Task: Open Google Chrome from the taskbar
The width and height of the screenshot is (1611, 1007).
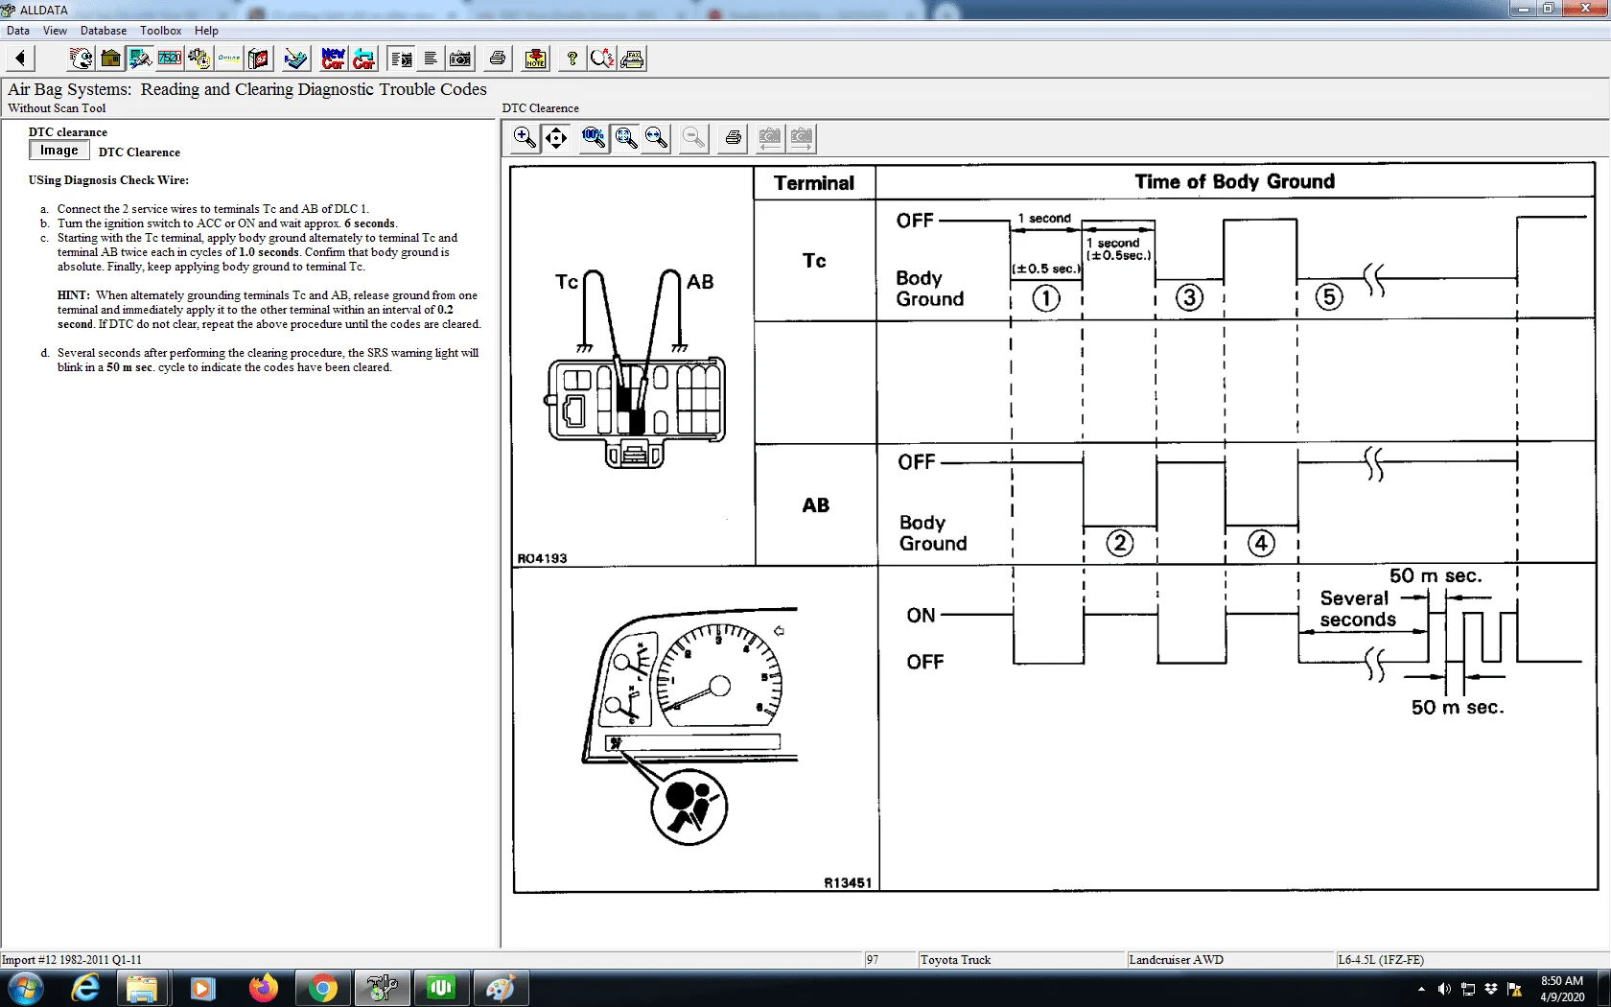Action: (323, 988)
